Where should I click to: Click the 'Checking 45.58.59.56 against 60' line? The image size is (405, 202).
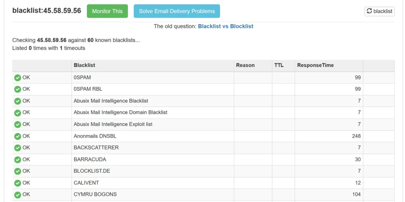click(76, 41)
